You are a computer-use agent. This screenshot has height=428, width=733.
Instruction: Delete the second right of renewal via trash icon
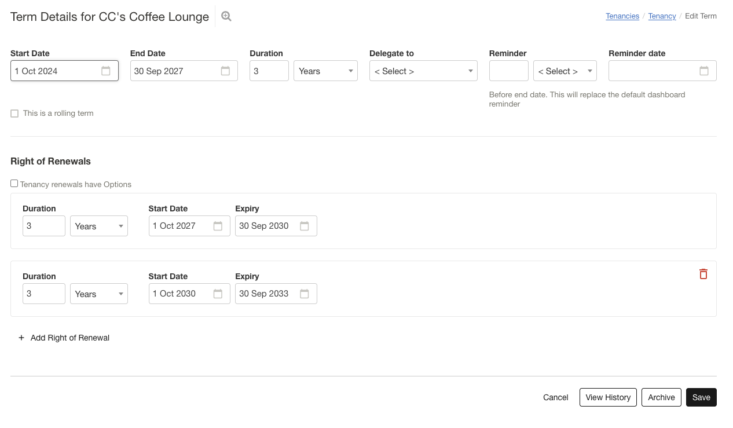pyautogui.click(x=703, y=274)
